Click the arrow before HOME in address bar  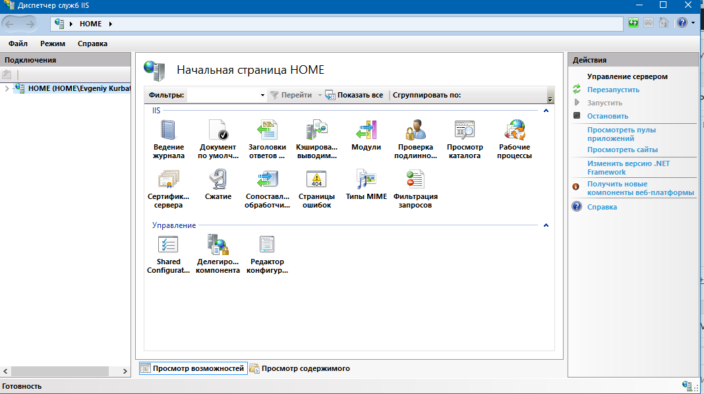point(71,24)
